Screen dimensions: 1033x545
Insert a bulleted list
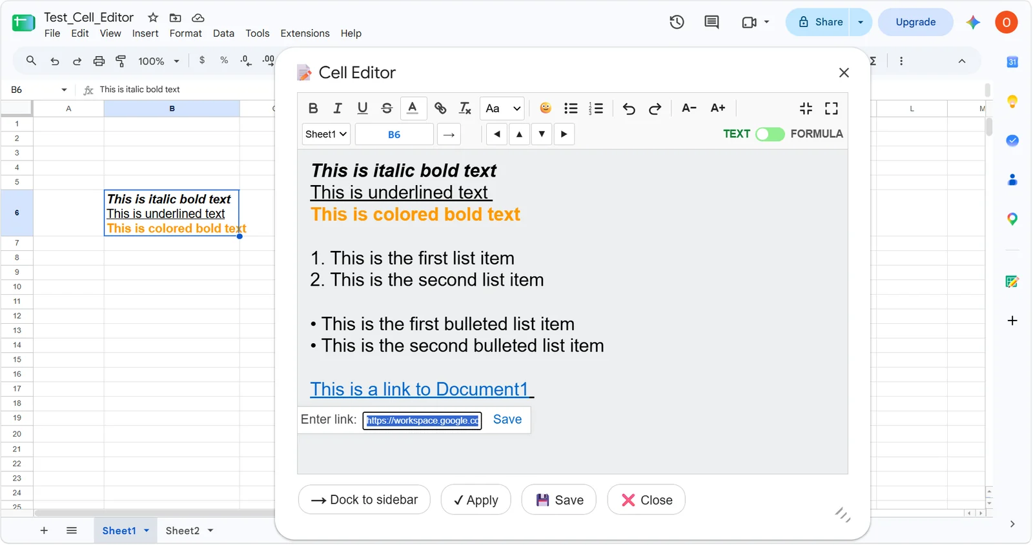(571, 108)
